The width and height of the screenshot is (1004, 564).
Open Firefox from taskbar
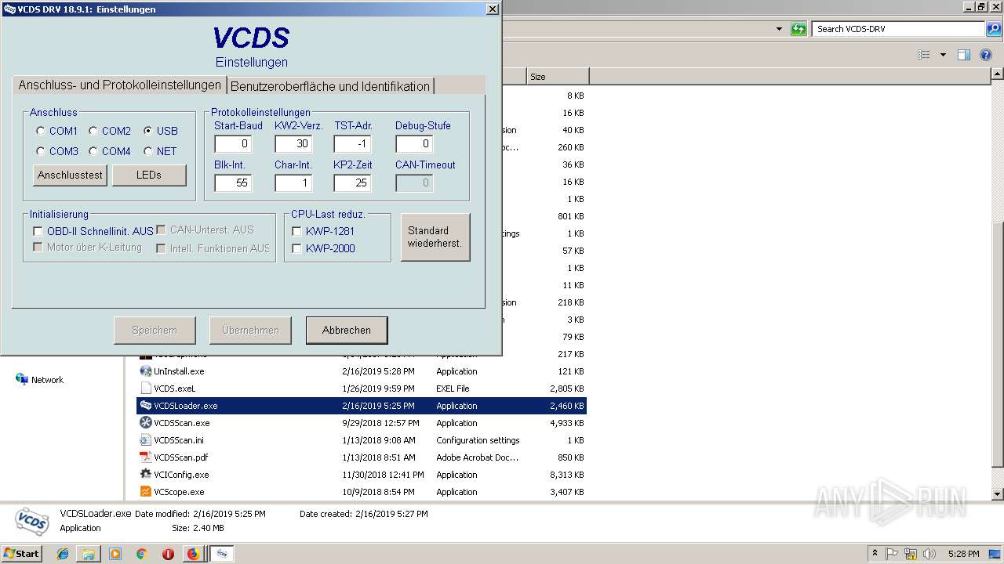tap(193, 554)
